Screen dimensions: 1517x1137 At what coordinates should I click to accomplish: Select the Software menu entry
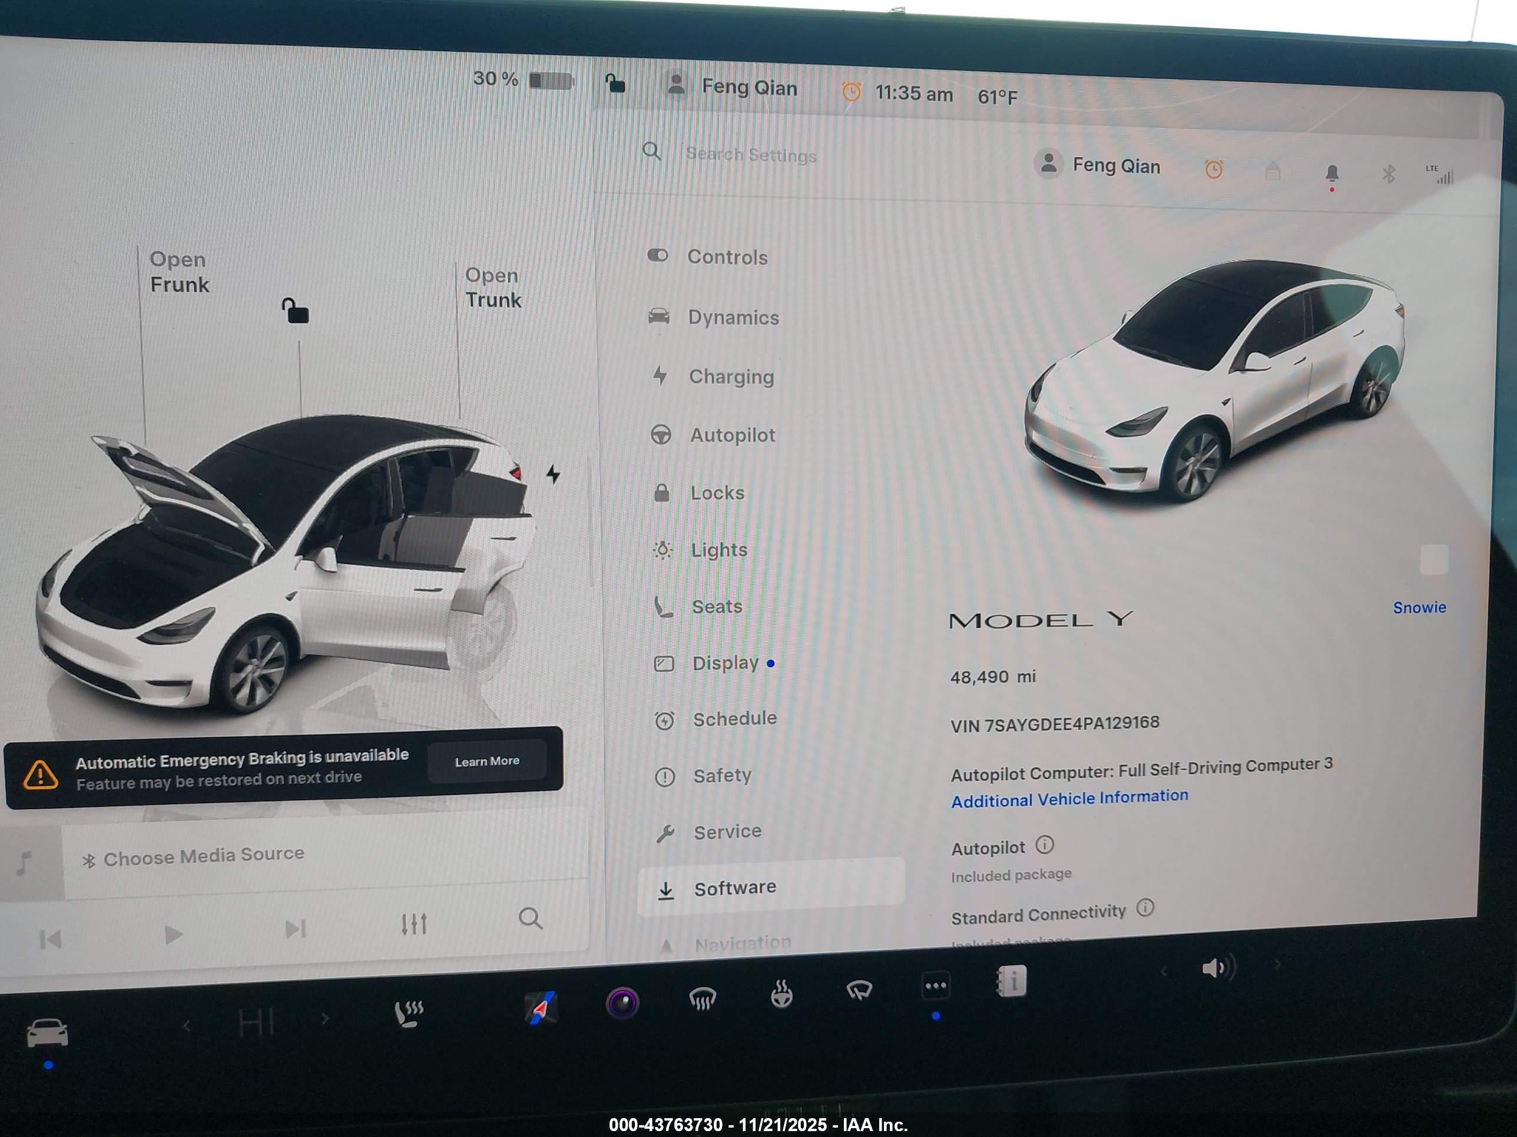[771, 886]
